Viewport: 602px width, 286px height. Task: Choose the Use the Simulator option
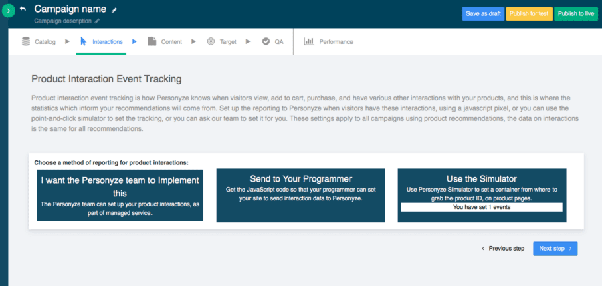(x=482, y=194)
